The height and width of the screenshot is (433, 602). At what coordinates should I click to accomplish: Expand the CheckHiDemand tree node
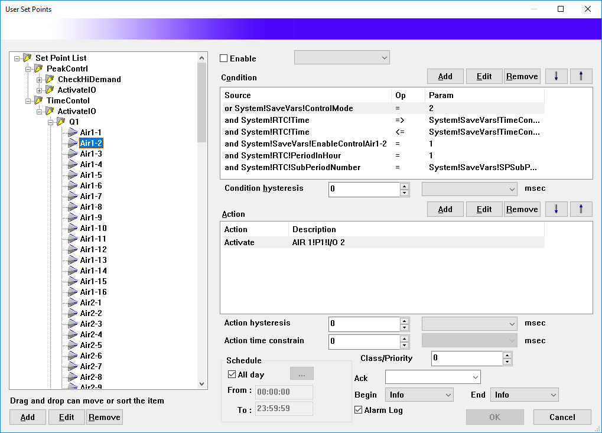[39, 79]
